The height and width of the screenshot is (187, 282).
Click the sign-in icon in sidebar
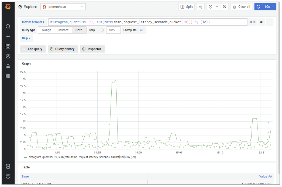8,166
